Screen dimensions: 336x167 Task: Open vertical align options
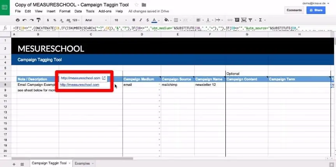(x=208, y=20)
